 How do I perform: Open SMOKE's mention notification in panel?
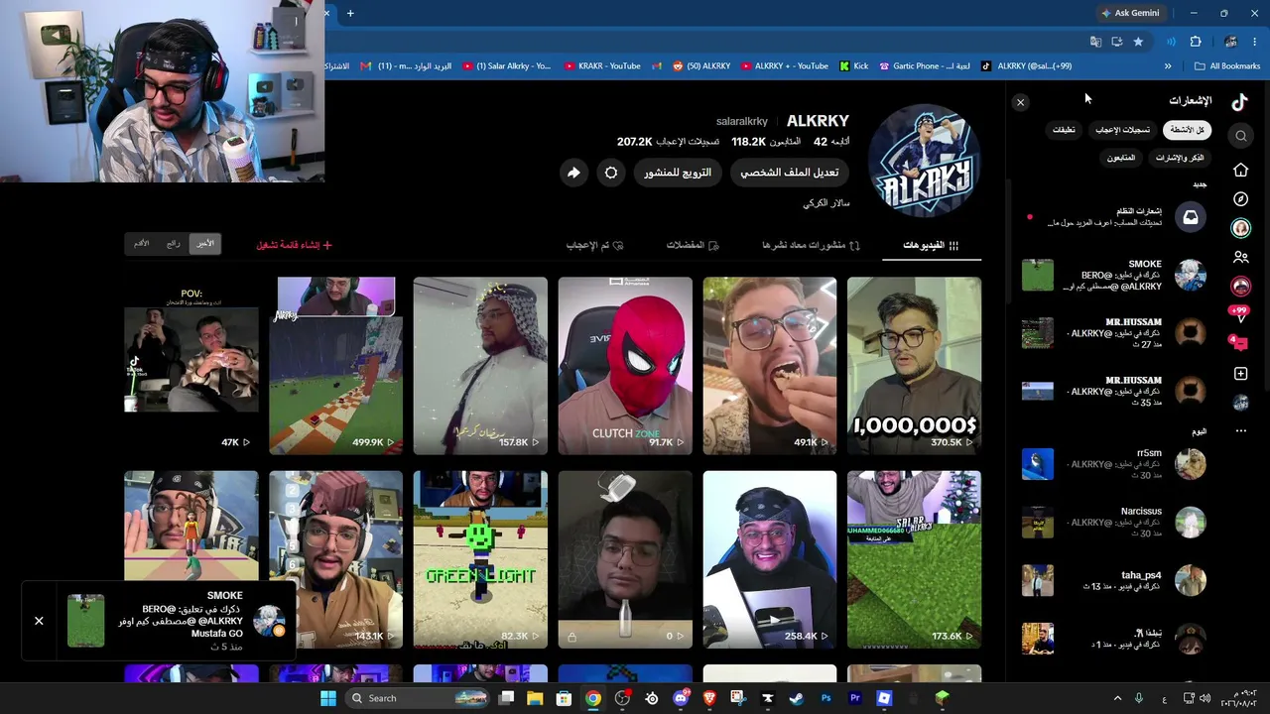pos(1114,276)
